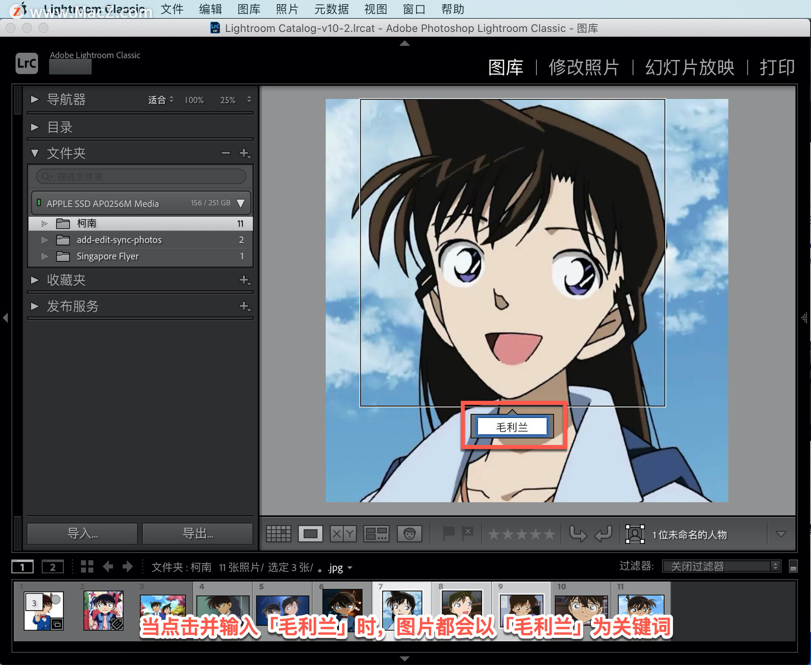This screenshot has width=811, height=665.
Task: Switch to Loupe view in the toolbar
Action: pos(310,534)
